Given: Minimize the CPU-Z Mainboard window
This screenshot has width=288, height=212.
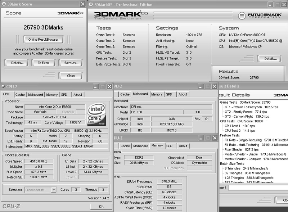Looking at the screenshot, I should click(x=201, y=86).
